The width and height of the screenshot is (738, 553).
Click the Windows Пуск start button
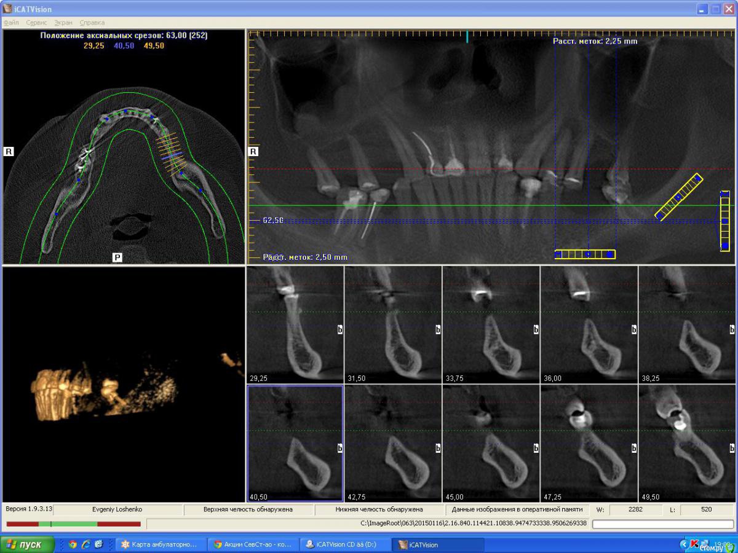(x=28, y=544)
